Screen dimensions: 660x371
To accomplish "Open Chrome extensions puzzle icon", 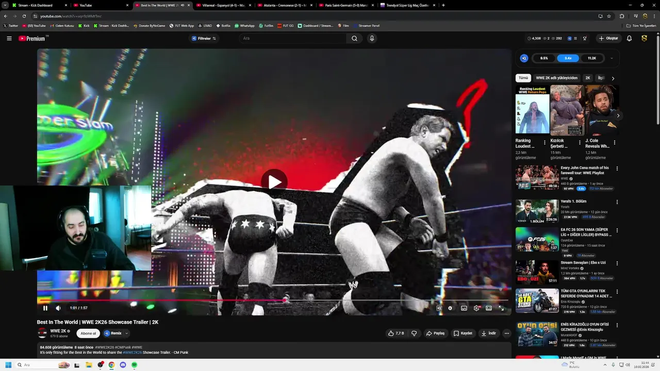I will (622, 16).
